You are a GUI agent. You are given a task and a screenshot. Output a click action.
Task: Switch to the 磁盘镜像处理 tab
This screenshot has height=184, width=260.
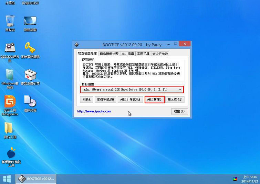[x=109, y=54]
